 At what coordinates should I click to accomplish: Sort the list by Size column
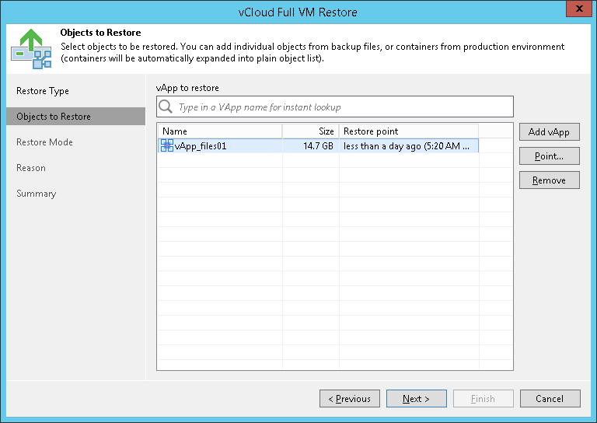tap(310, 131)
